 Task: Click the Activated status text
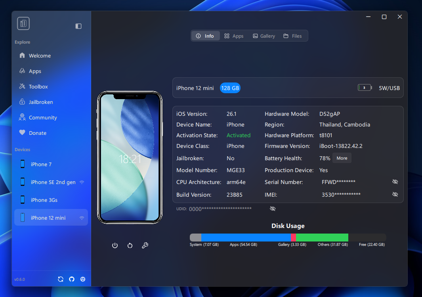pyautogui.click(x=239, y=135)
